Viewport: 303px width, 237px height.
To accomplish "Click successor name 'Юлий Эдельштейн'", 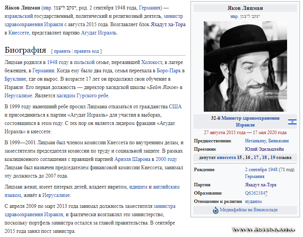I will (264, 149).
